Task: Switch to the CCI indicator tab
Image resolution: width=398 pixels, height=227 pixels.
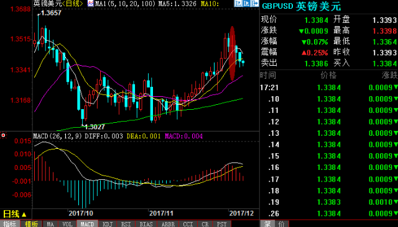Action: (x=188, y=224)
